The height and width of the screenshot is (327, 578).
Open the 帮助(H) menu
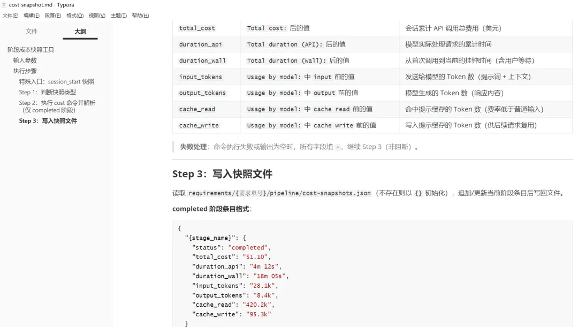point(140,16)
